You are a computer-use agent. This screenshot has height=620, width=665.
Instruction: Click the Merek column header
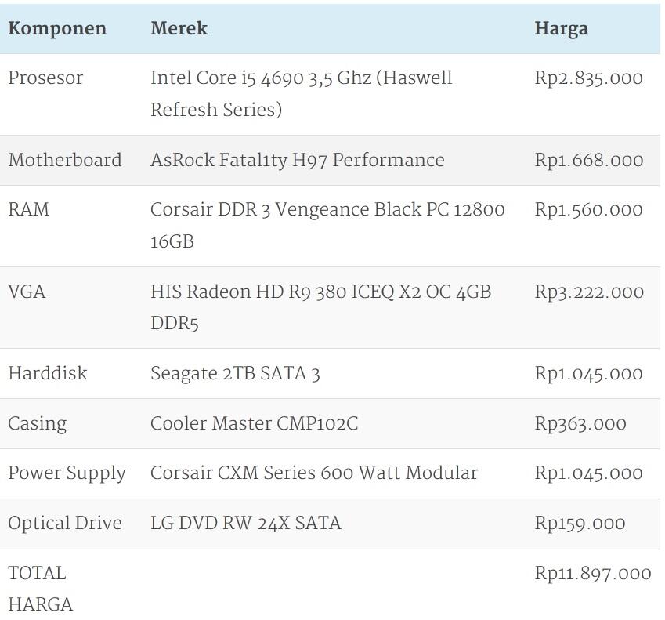[x=179, y=29]
